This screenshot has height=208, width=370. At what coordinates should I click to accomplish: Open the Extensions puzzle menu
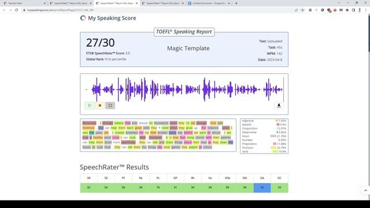[x=347, y=10]
